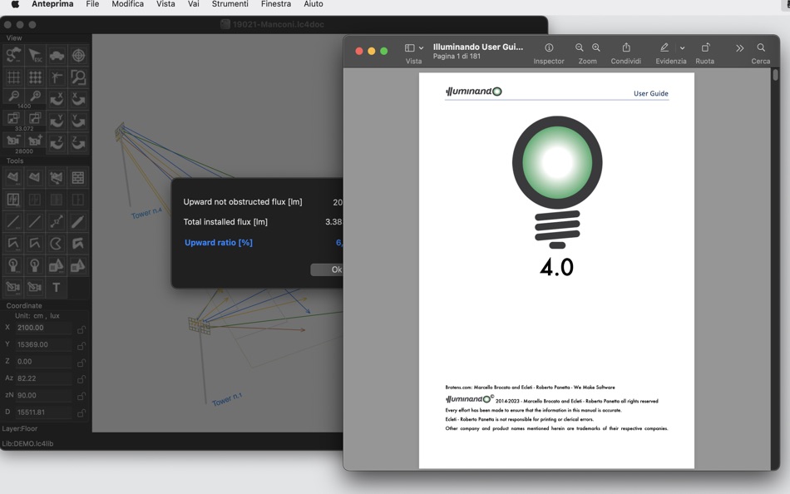The height and width of the screenshot is (494, 790).
Task: Click the Layer:Floor status text
Action: pos(20,428)
